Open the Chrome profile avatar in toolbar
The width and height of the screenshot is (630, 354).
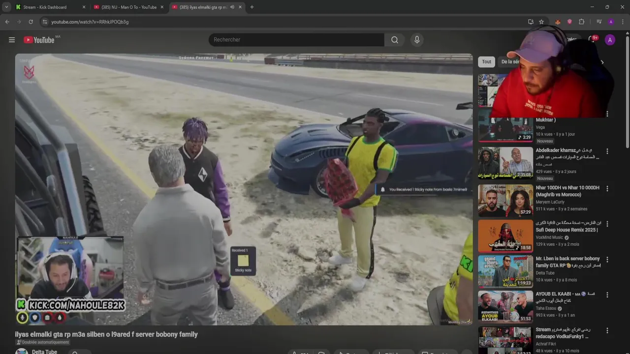(611, 22)
